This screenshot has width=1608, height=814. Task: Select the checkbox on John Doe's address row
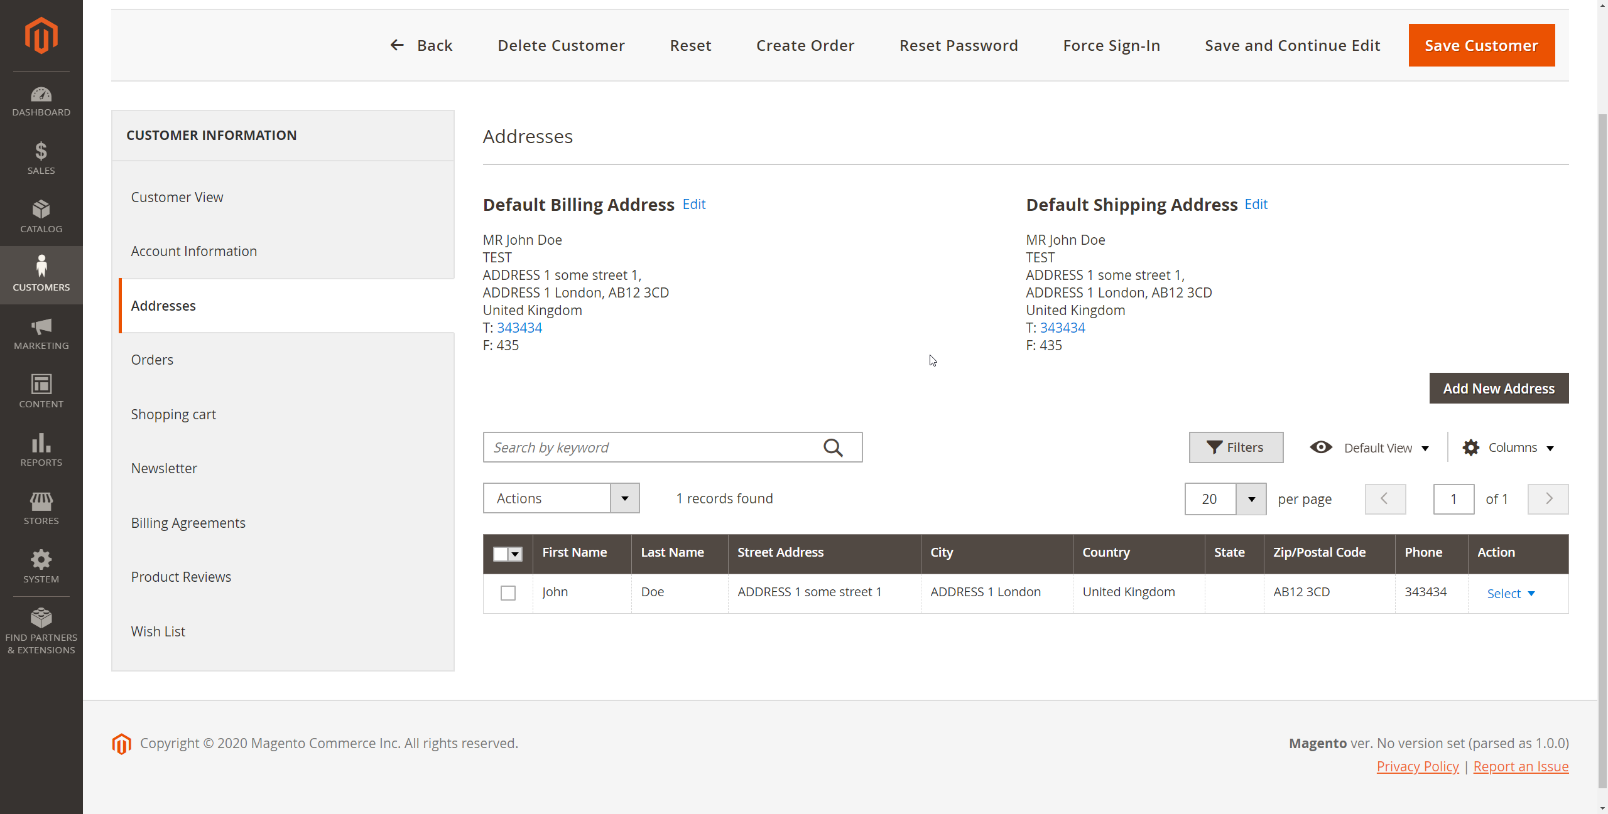[508, 592]
